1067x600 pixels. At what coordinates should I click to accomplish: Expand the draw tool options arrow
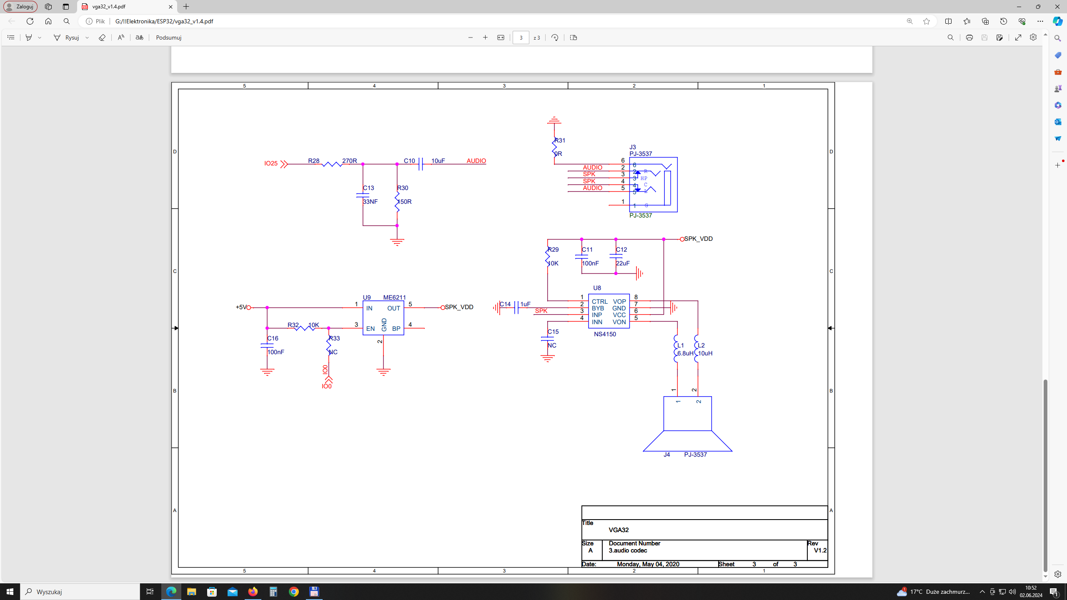88,37
